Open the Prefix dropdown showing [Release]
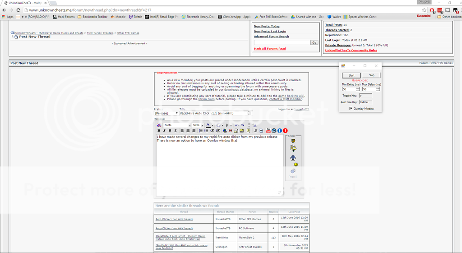Screen dimensions: 462x253 (166, 113)
